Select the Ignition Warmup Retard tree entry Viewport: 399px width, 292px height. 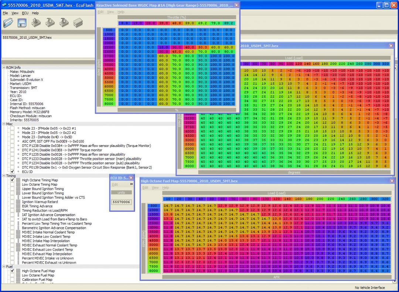point(40,202)
